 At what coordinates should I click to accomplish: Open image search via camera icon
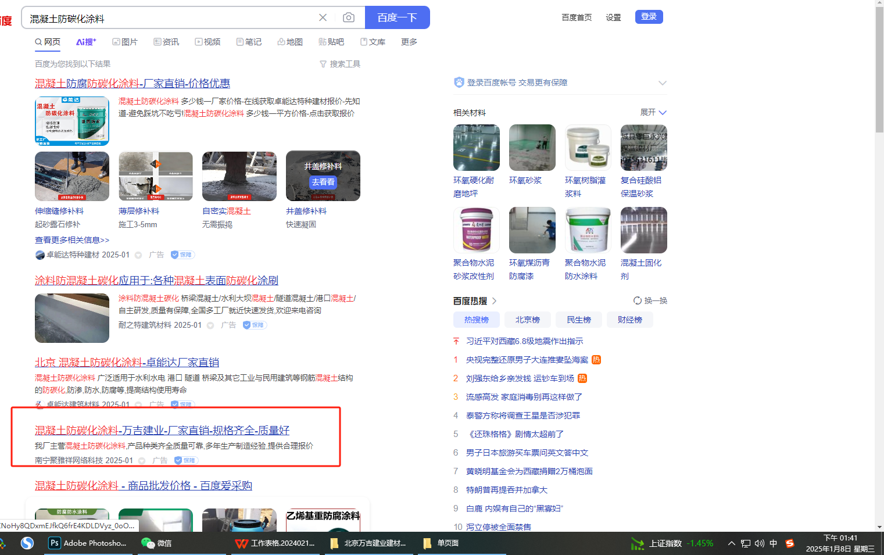pos(349,17)
